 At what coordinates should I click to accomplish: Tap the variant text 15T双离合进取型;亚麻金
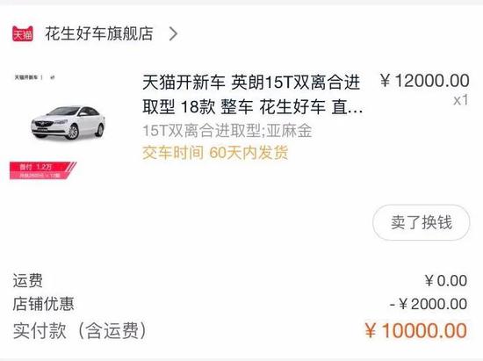pyautogui.click(x=227, y=131)
